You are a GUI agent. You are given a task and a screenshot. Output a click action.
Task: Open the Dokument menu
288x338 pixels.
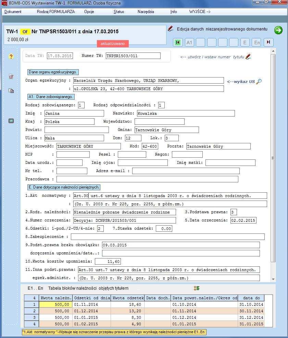(x=13, y=12)
